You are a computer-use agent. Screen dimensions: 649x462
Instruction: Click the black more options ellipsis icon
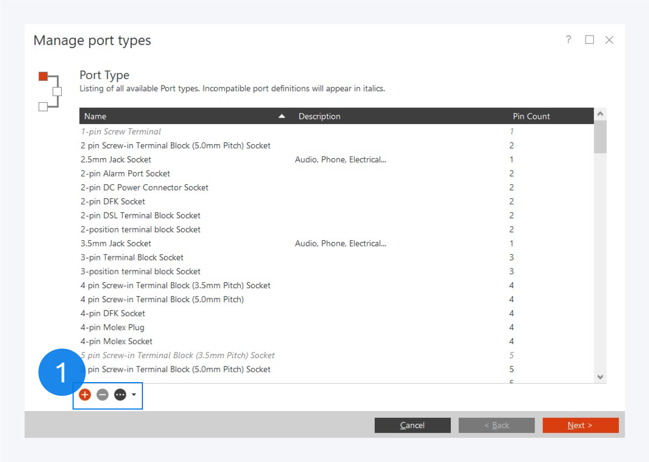click(120, 394)
